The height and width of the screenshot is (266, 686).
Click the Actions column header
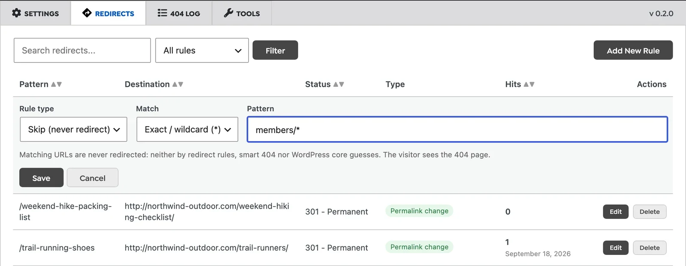(x=652, y=84)
